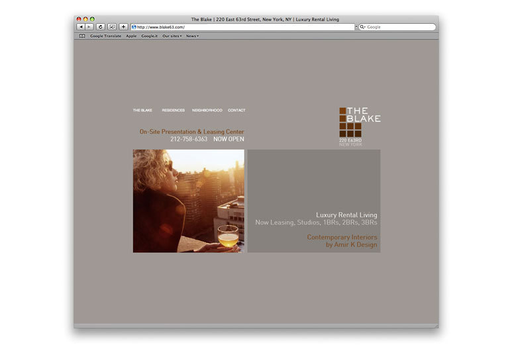Open the Apple bookmark
The height and width of the screenshot is (345, 518).
point(131,36)
